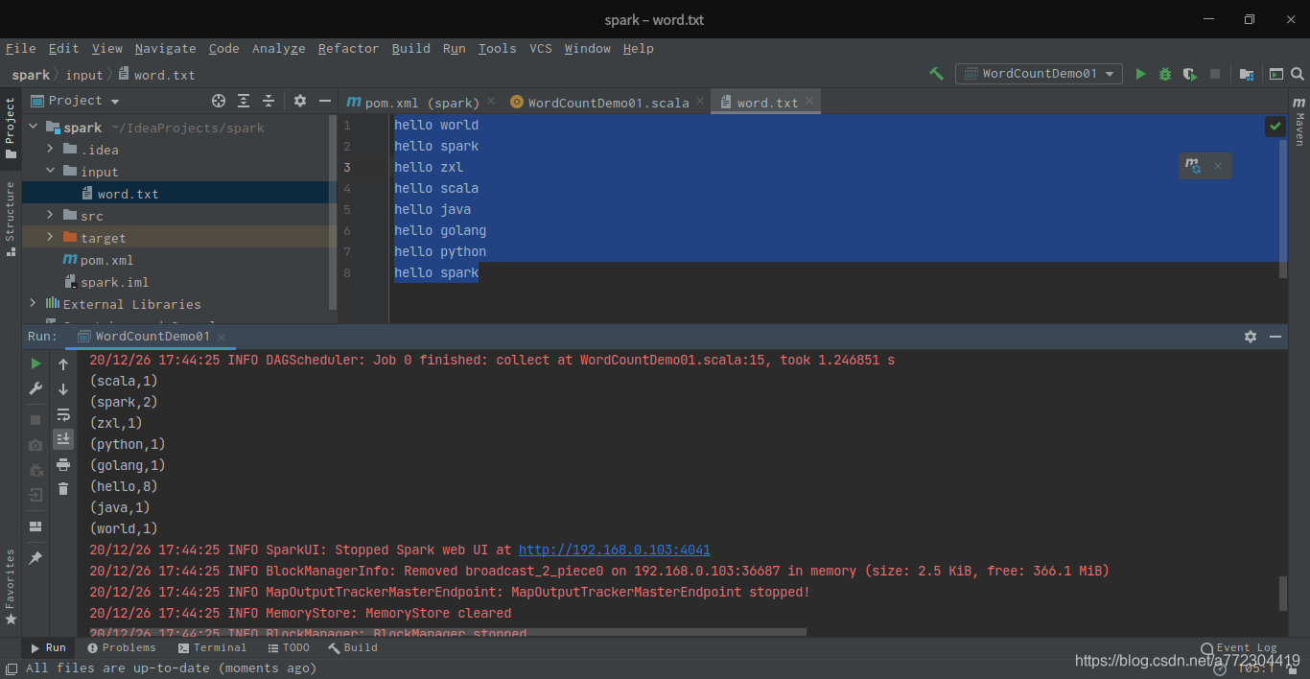
Task: Click the Print icon in console toolbar
Action: (63, 464)
